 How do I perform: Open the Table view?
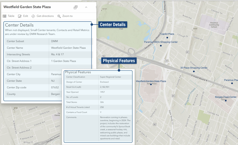coord(9,16)
